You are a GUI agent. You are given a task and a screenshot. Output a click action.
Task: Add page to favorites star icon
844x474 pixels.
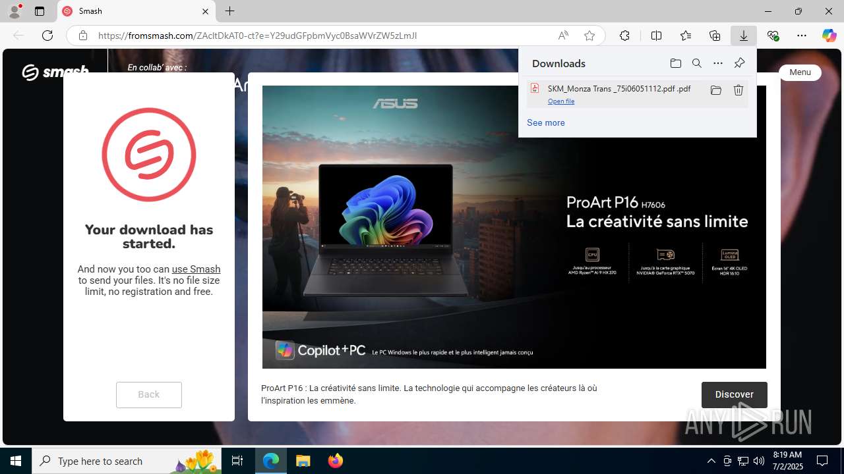(589, 36)
